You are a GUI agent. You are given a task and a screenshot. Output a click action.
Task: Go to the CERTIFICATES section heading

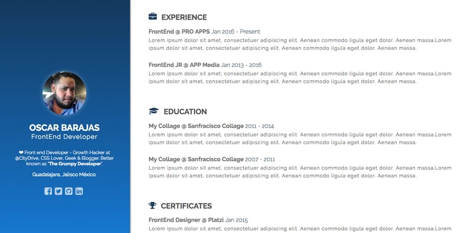[186, 206]
